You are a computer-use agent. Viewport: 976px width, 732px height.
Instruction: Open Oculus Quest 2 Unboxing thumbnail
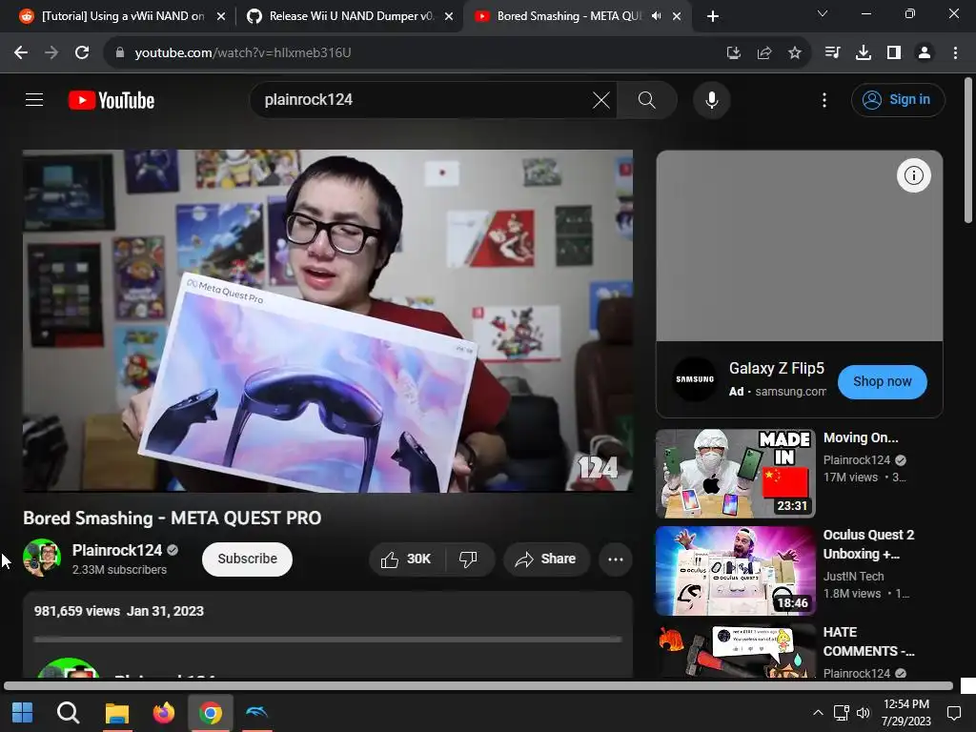(x=735, y=571)
